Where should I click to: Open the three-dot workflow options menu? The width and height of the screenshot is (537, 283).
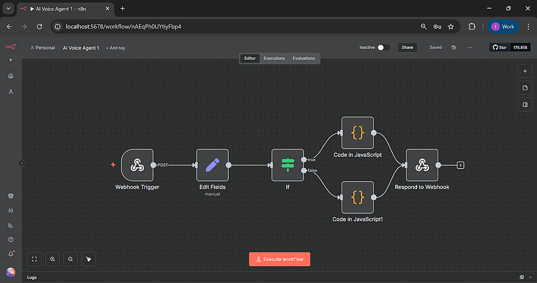pyautogui.click(x=470, y=48)
